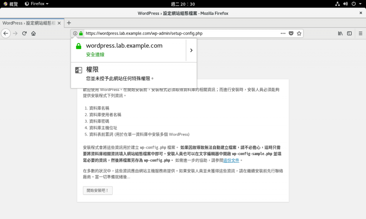366x219 pixels.
Task: Save page to Pocket icon
Action: [291, 33]
